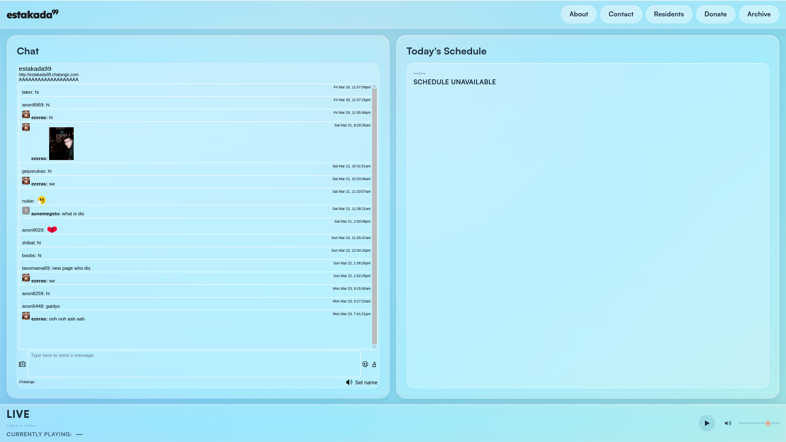
Task: Click the chat scrollbar up arrow
Action: point(374,86)
